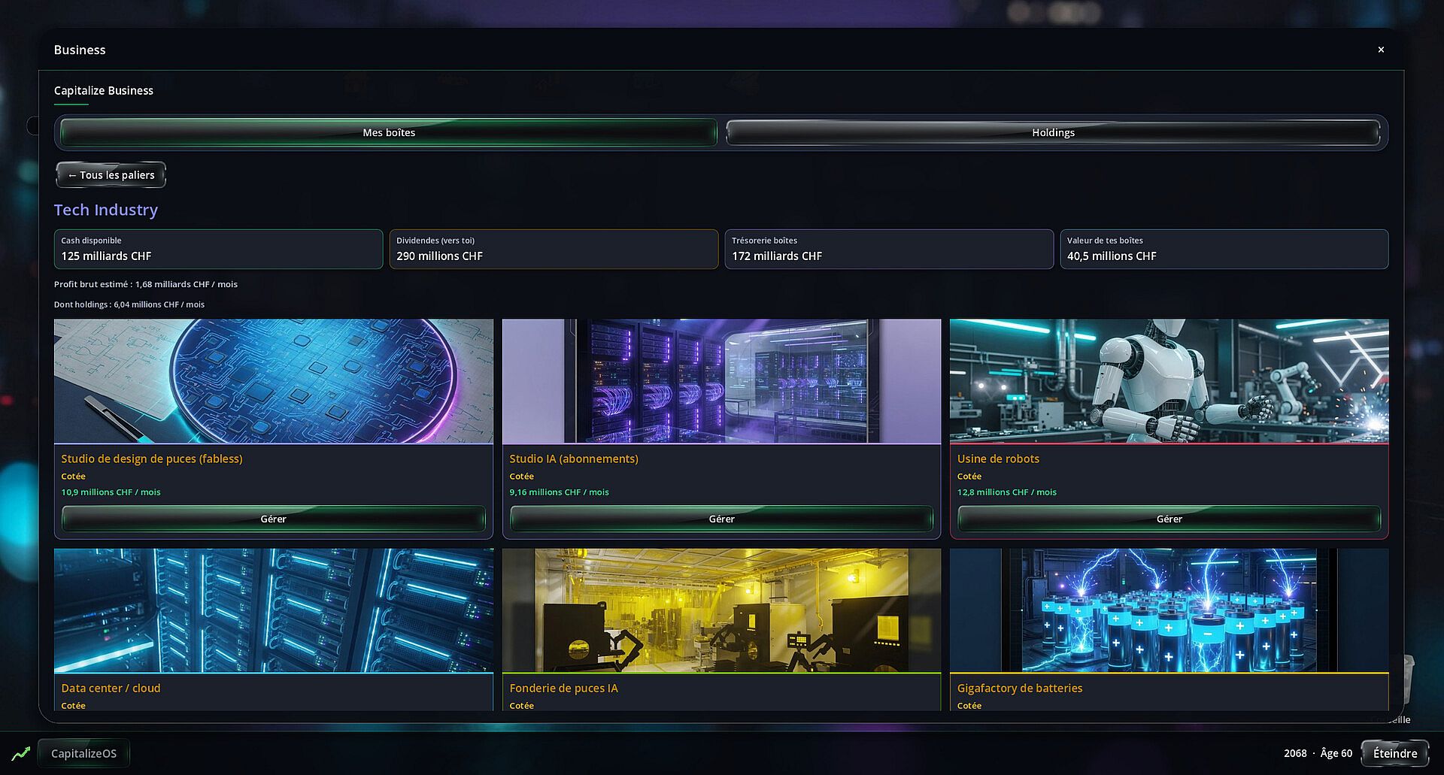Open the chip wafer thumbnail image

click(274, 381)
